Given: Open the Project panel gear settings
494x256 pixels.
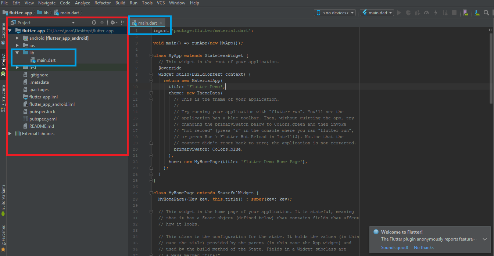Looking at the screenshot, I should [x=114, y=22].
